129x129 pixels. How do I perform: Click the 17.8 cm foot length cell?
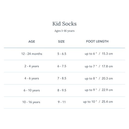(x=99, y=66)
